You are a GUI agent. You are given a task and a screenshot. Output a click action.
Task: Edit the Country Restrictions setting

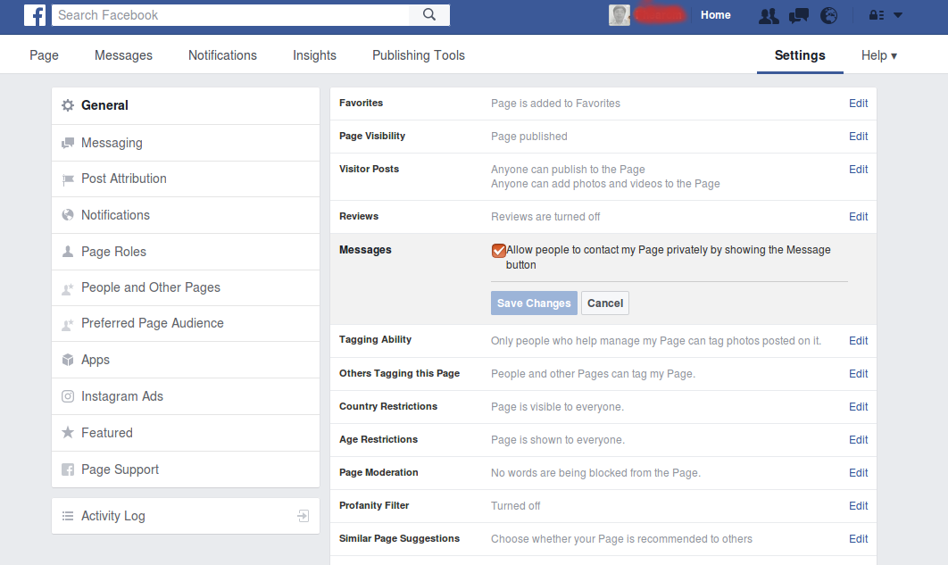pos(858,407)
